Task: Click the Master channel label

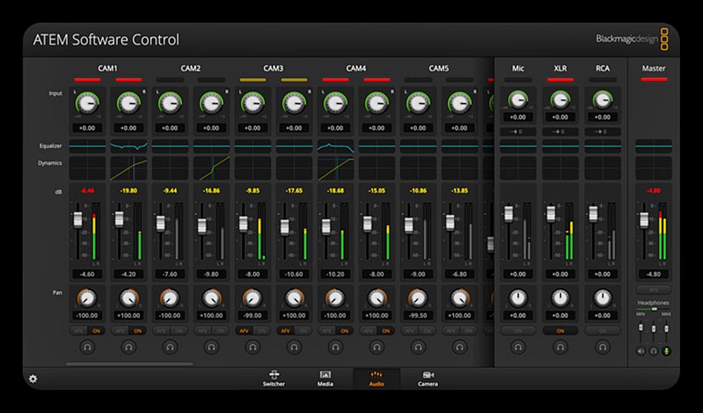Action: tap(654, 69)
